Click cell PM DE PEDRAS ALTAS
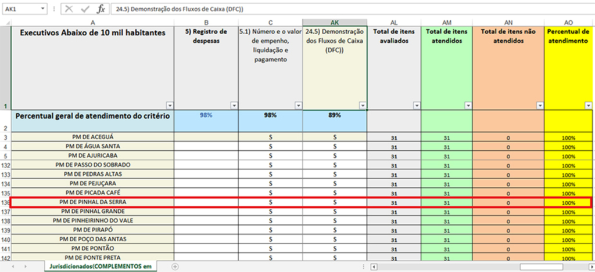The width and height of the screenshot is (595, 272). 92,174
